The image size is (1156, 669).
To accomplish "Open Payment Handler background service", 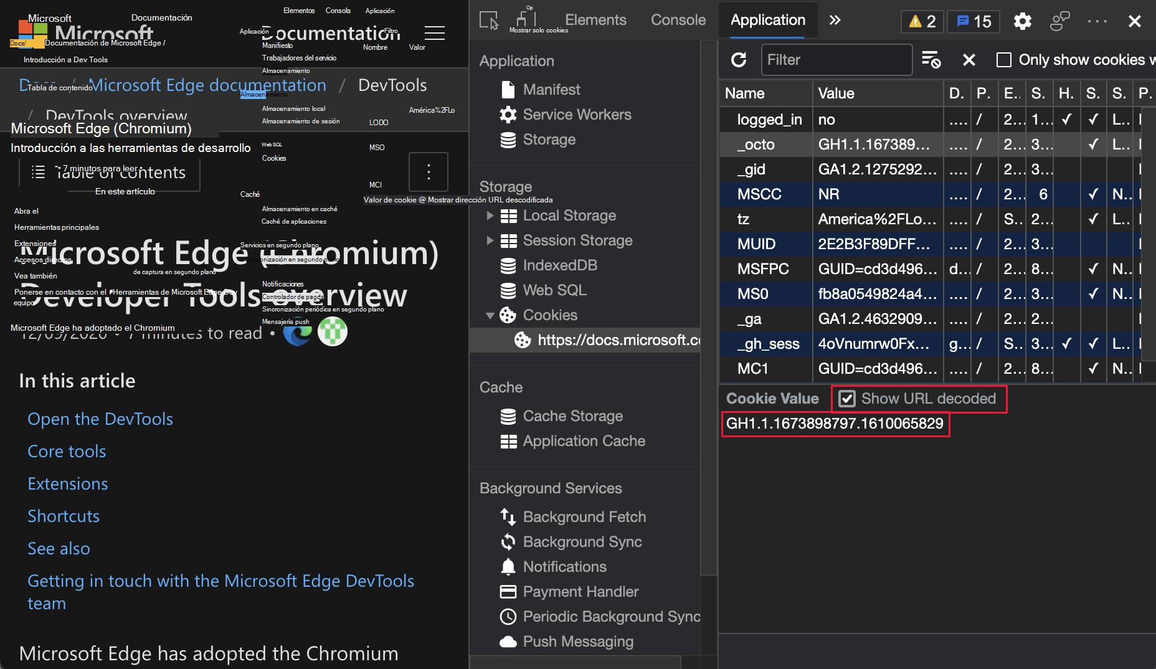I will (x=580, y=592).
